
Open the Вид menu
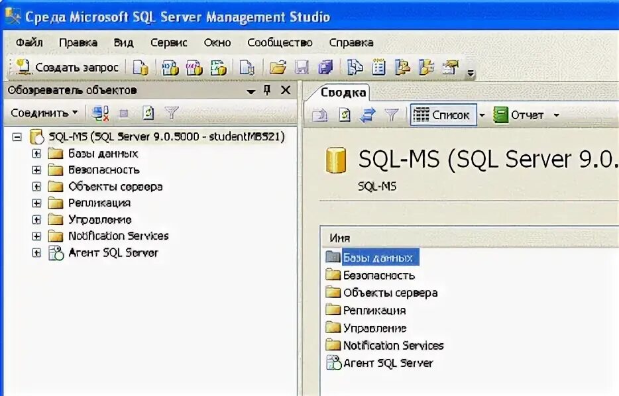[123, 42]
